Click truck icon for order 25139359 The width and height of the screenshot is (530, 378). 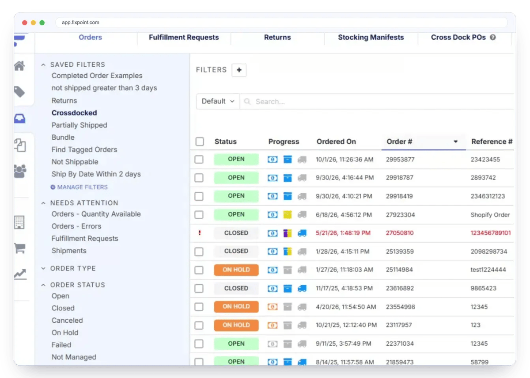(x=302, y=251)
